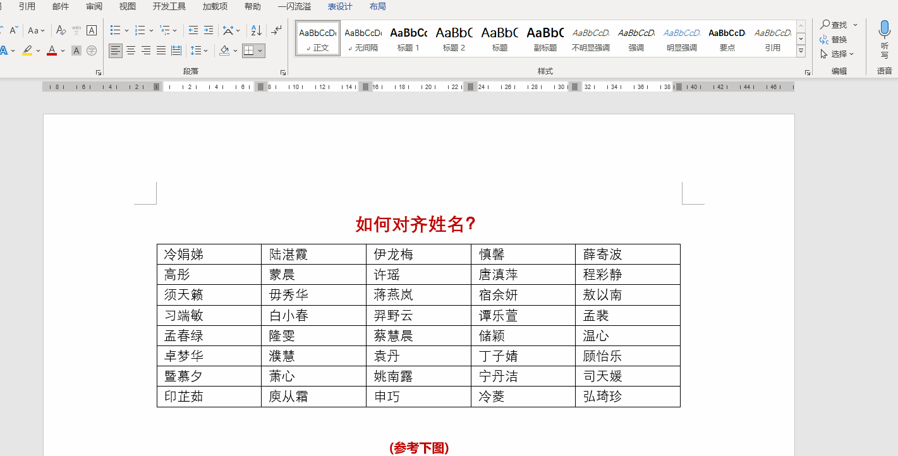The width and height of the screenshot is (898, 456).
Task: Expand the bullet list dropdown arrow
Action: click(126, 30)
